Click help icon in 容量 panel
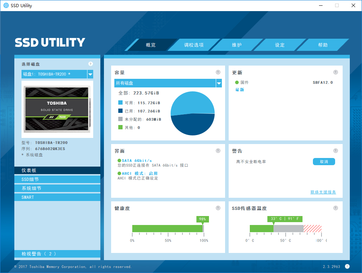 point(218,72)
